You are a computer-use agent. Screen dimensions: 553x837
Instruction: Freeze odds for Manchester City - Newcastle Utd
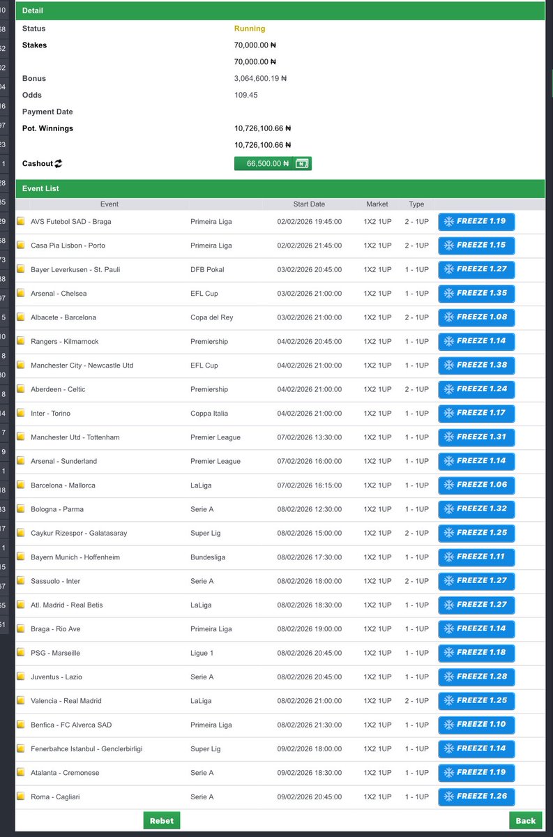coord(476,365)
